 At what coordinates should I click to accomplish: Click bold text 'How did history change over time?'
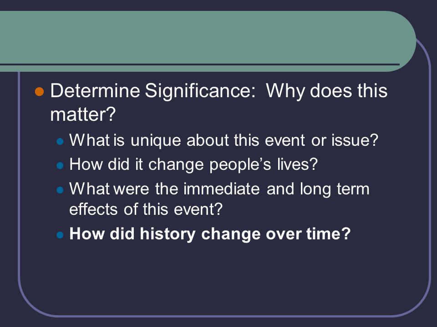[210, 234]
